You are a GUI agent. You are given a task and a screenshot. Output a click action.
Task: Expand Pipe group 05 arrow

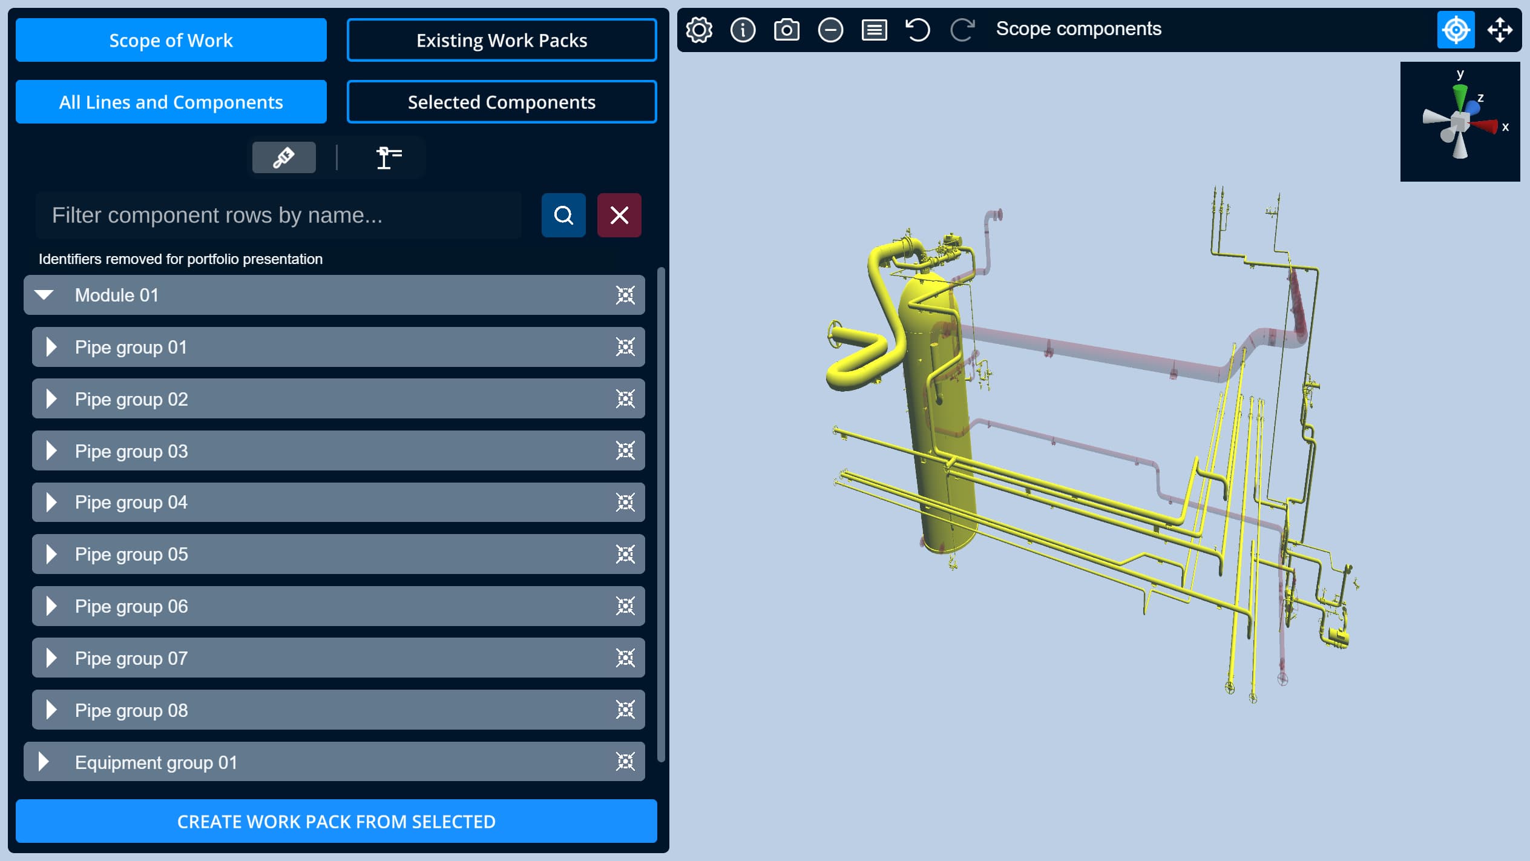[x=51, y=554]
